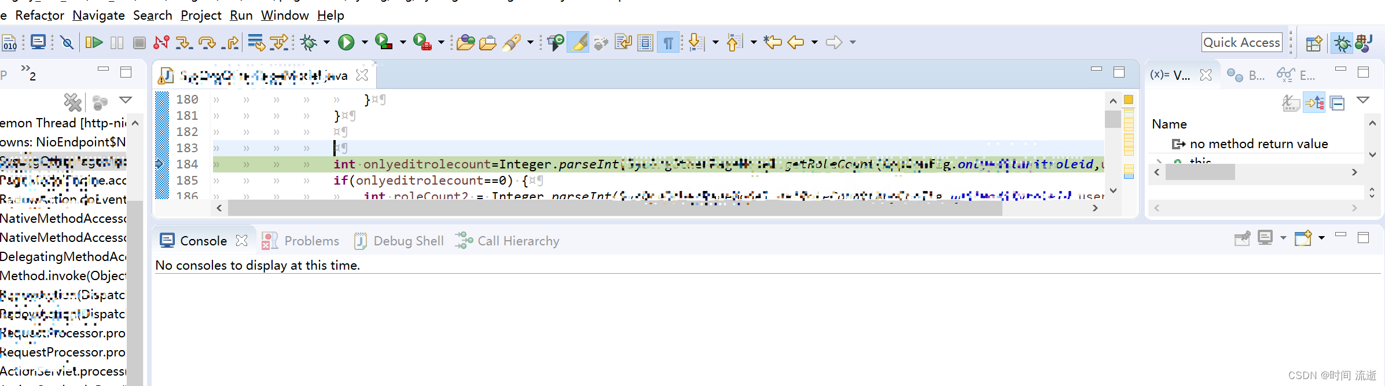1385x386 pixels.
Task: Toggle Use Step Filters
Action: [280, 42]
